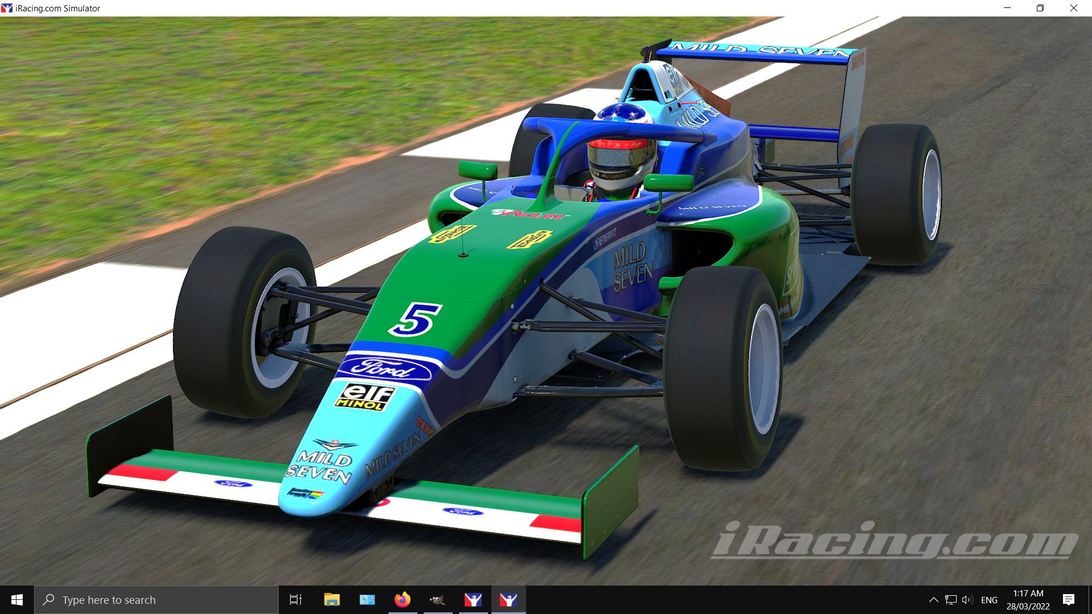Click the iRacing logo in the title bar
The image size is (1092, 614).
7,8
